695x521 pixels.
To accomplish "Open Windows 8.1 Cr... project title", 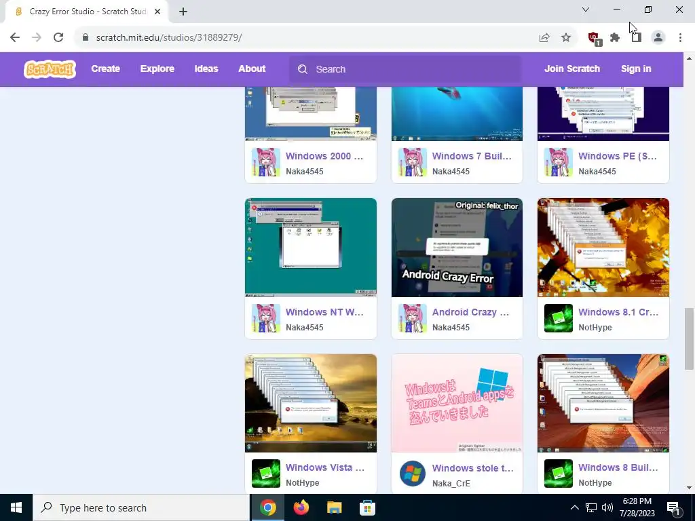I will [x=618, y=312].
